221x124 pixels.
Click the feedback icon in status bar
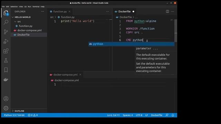167,115
